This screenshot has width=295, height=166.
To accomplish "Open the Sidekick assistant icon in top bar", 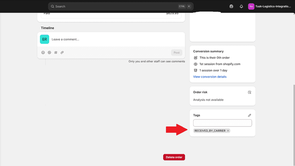I will [x=231, y=6].
